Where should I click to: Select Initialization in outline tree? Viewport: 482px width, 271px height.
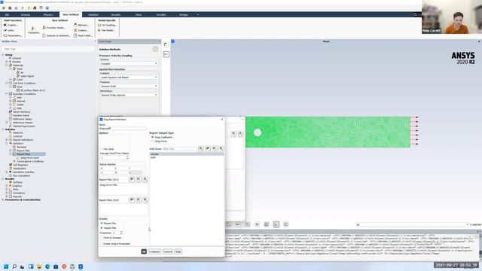coord(20,169)
